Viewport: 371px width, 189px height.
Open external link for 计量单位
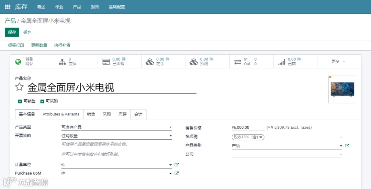pos(177,165)
